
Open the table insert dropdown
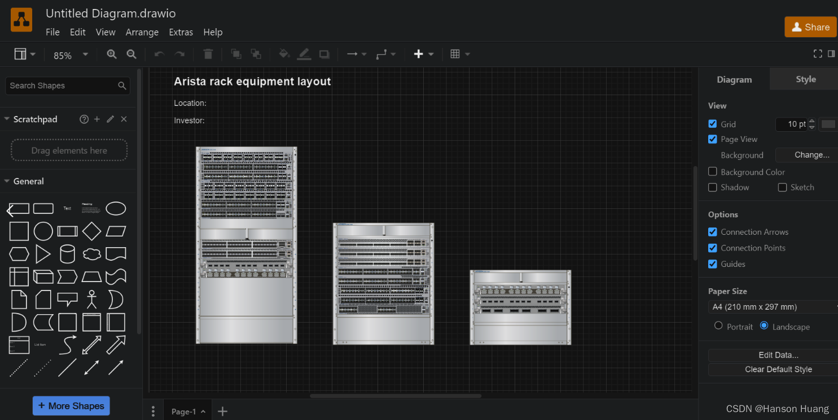(460, 54)
